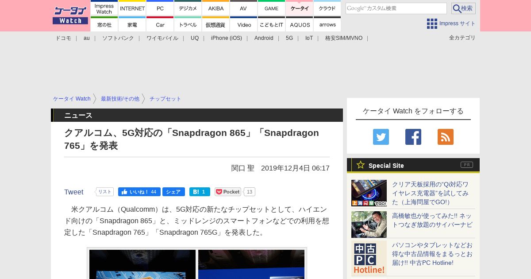This screenshot has width=531, height=279.
Task: Open the IoT category
Action: 309,38
